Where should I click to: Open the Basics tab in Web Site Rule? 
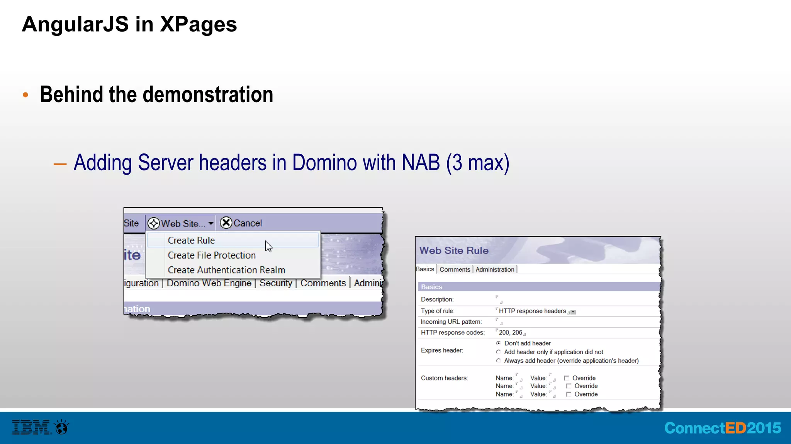pos(425,269)
